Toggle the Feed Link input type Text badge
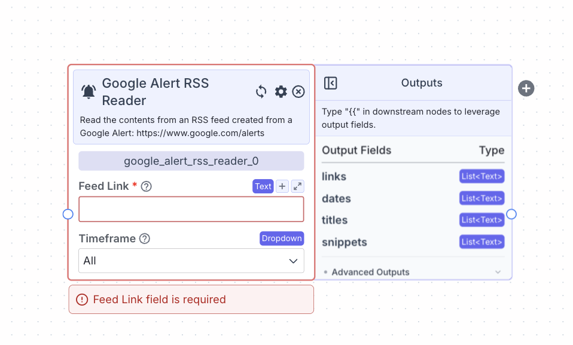The image size is (573, 345). pyautogui.click(x=263, y=186)
